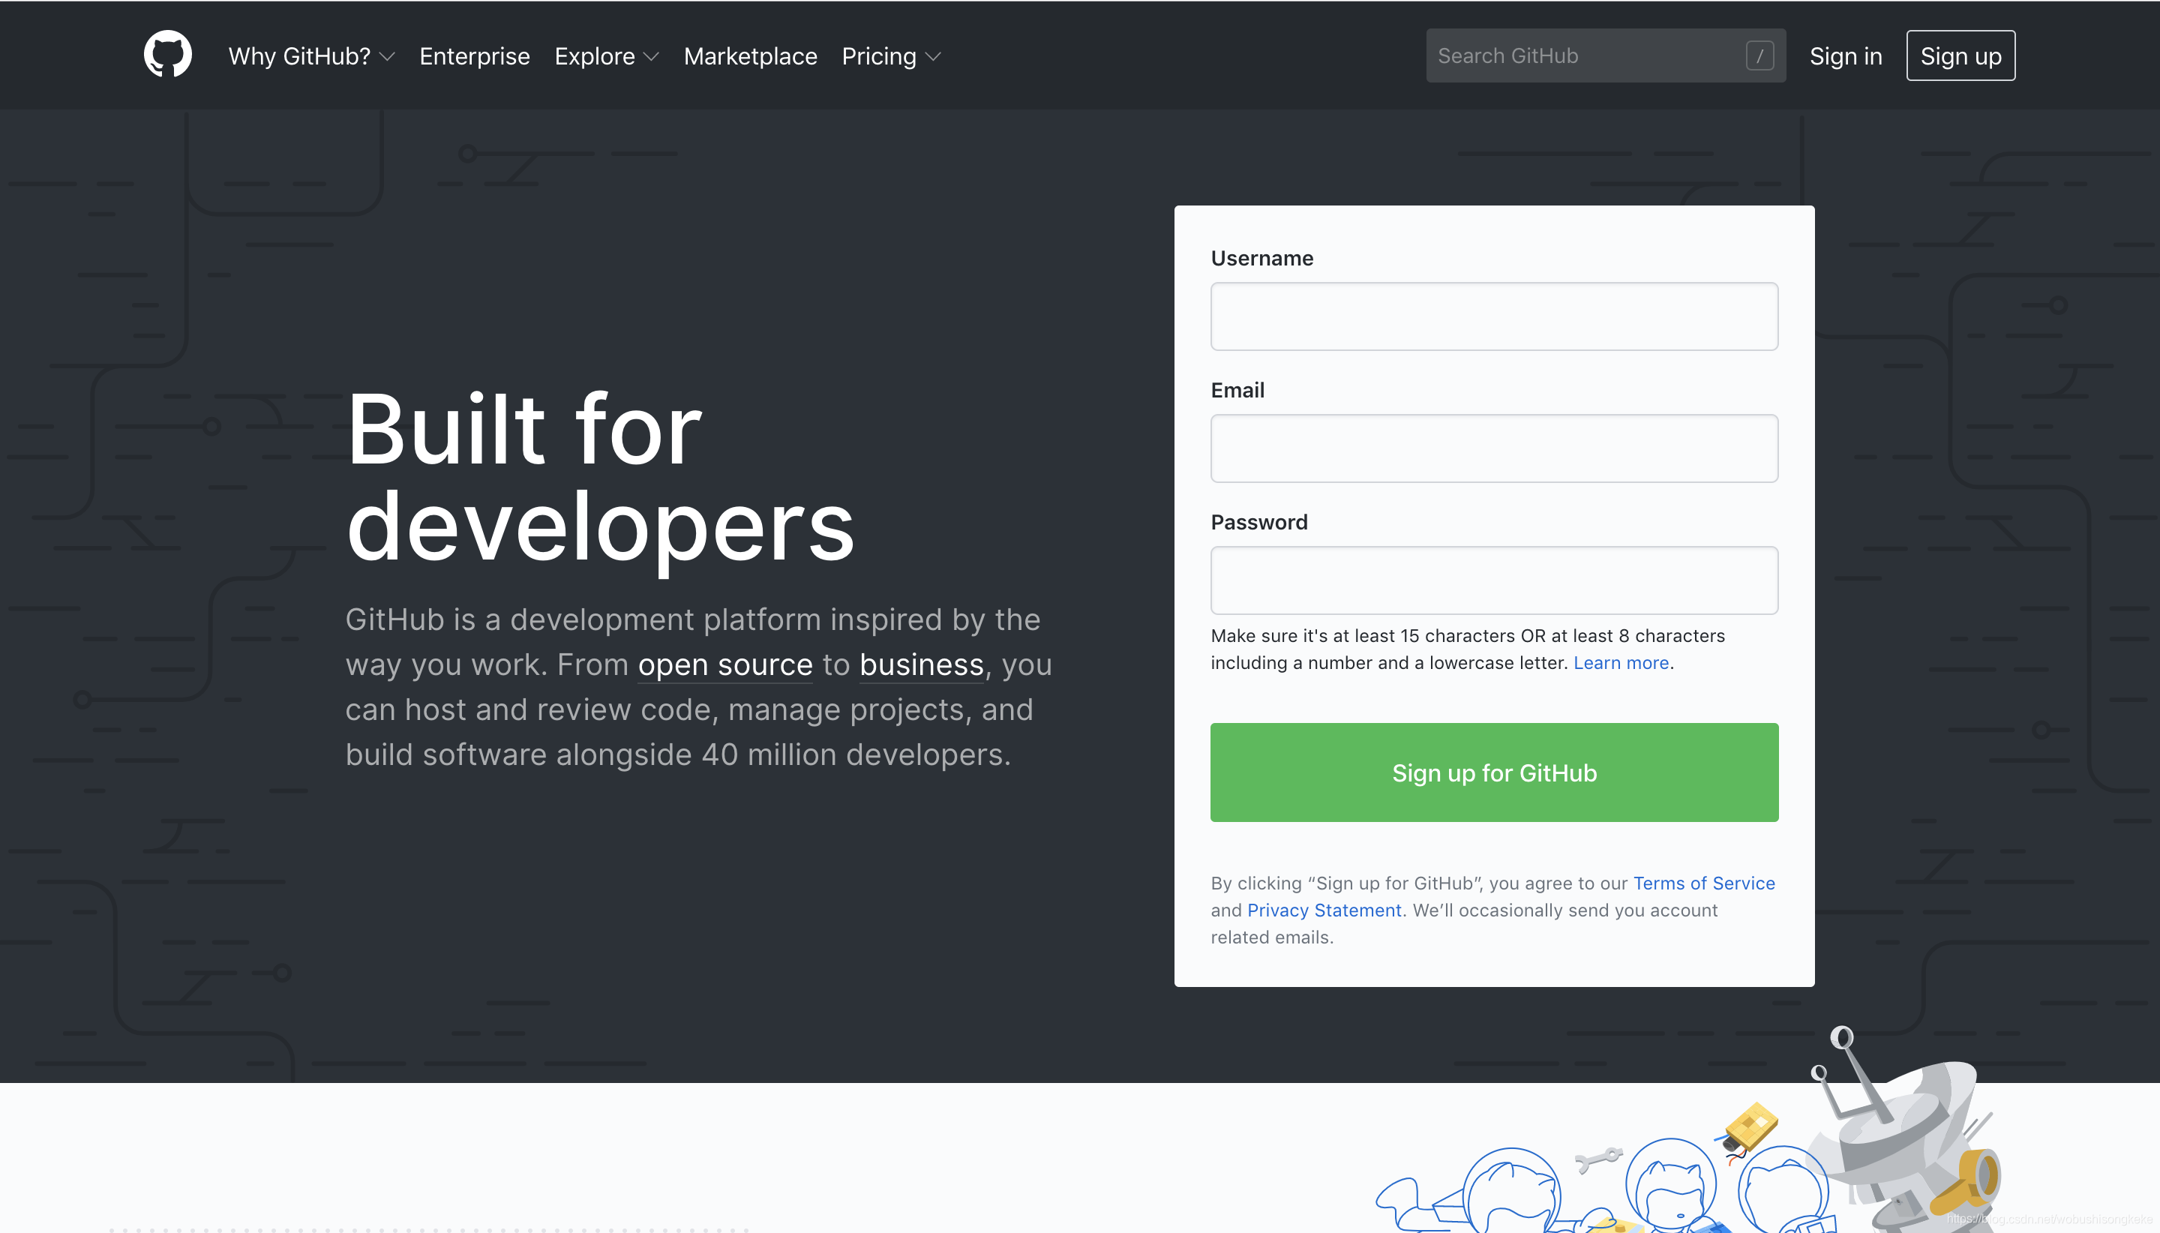Focus the Search GitHub field
This screenshot has width=2160, height=1233.
1583,56
